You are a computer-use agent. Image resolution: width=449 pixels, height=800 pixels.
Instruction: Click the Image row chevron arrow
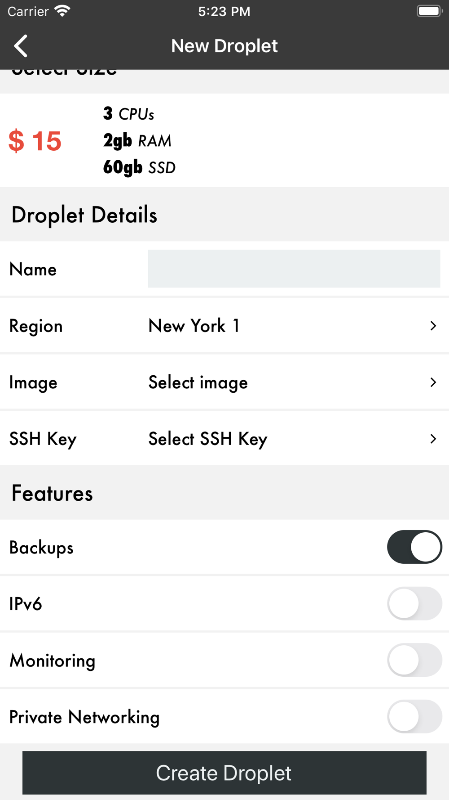[433, 382]
